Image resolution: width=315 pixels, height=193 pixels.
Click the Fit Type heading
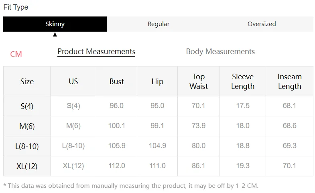pyautogui.click(x=16, y=7)
